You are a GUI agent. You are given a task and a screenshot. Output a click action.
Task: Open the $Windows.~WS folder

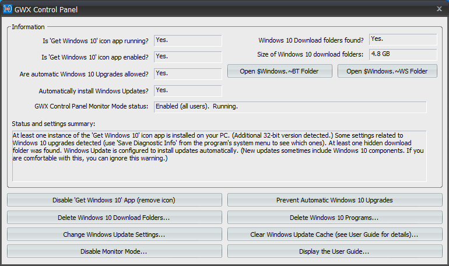click(387, 71)
